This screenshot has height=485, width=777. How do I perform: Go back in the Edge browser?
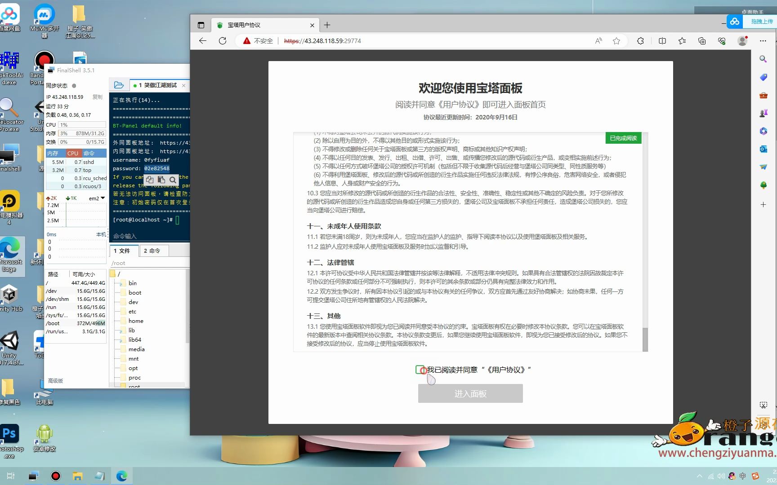tap(203, 41)
